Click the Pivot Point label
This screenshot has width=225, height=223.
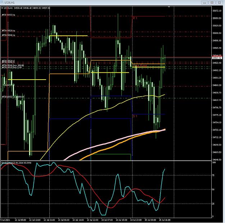(140, 66)
